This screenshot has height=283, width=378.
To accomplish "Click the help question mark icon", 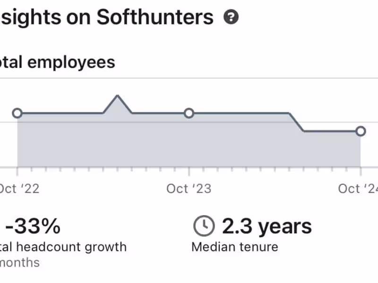I will click(x=231, y=18).
